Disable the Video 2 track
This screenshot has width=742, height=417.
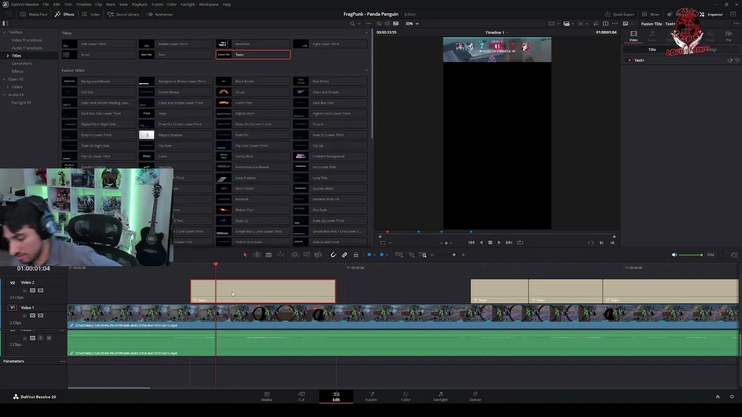pos(41,290)
